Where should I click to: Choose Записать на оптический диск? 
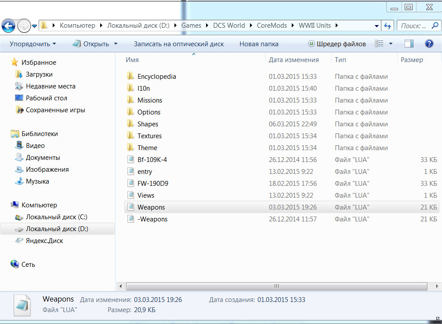179,44
